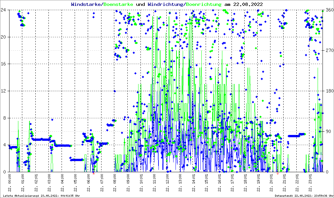Click the '360' direction axis label
Screen dimensions: 334x198
(x=330, y=10)
